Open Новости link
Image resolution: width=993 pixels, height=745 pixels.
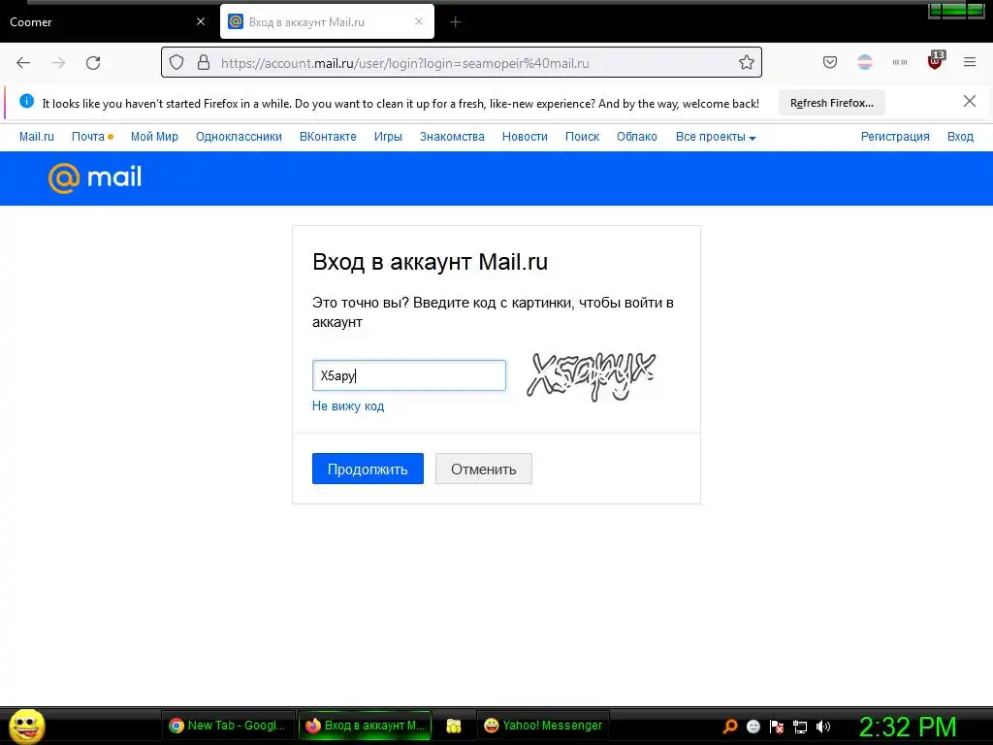click(525, 136)
